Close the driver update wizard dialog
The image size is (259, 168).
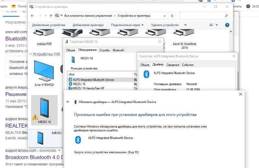pyautogui.click(x=241, y=94)
